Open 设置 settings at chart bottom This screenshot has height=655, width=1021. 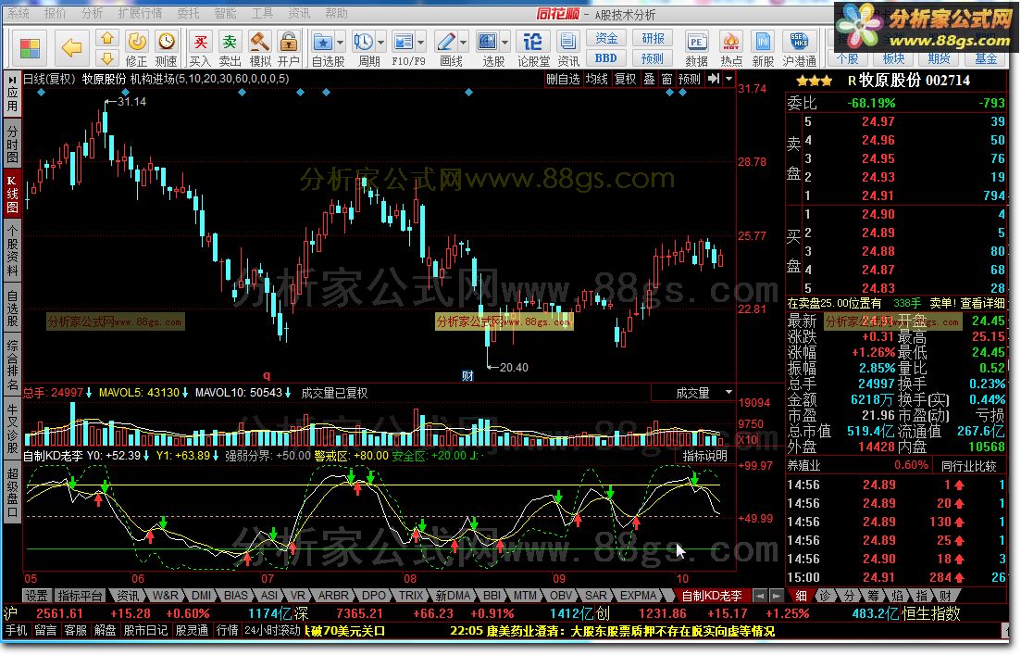[36, 595]
